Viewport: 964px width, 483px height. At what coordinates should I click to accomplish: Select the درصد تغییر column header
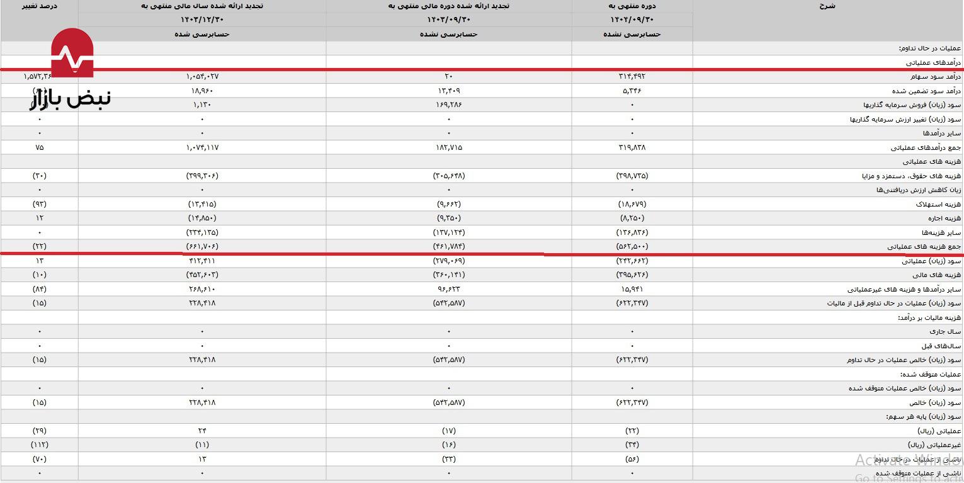[x=39, y=6]
